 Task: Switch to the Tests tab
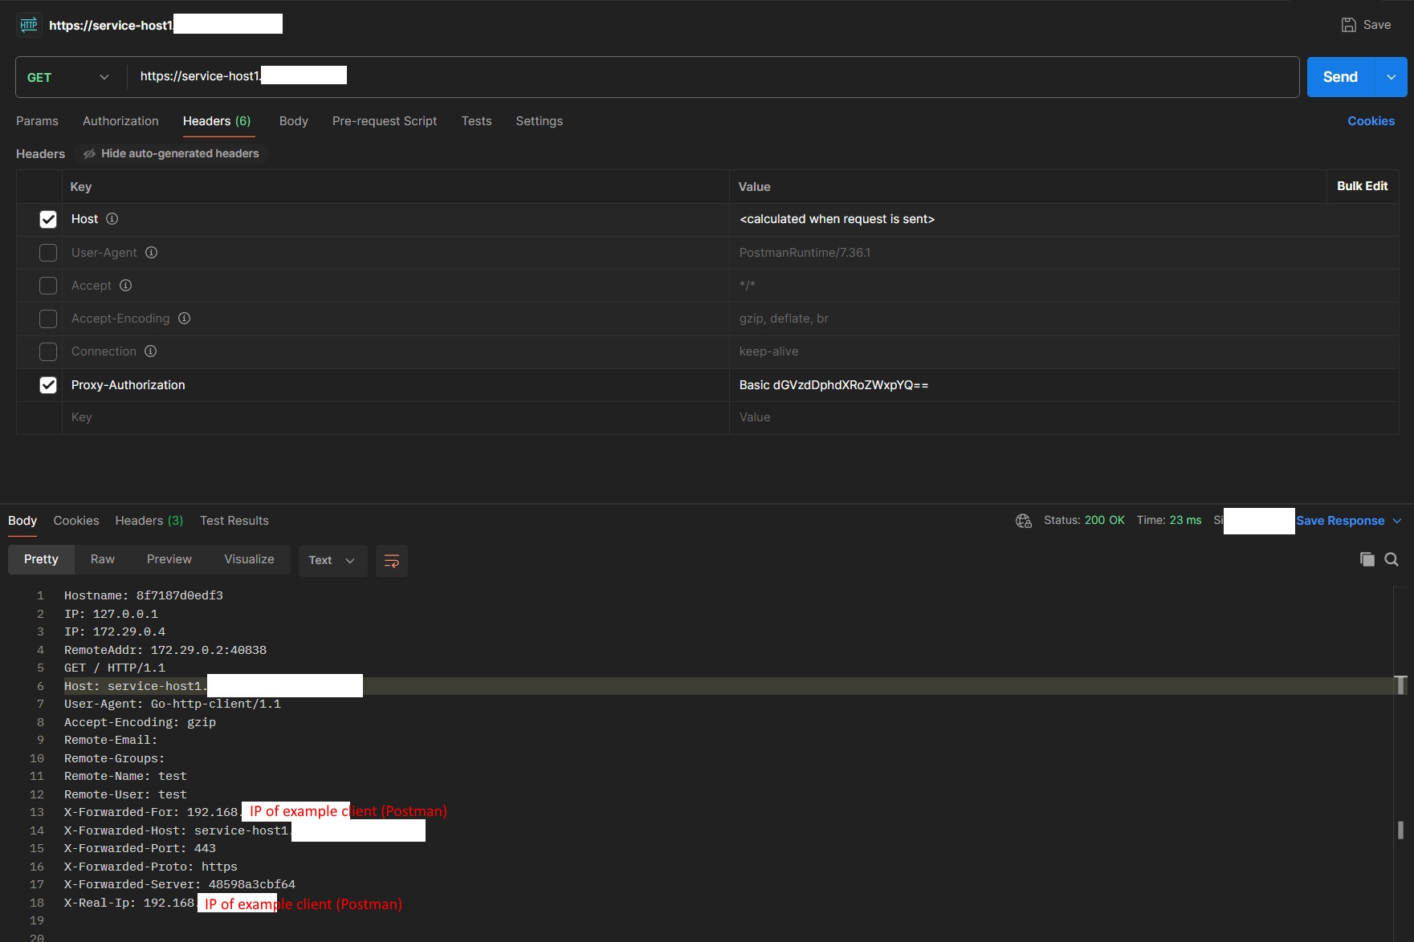point(476,121)
